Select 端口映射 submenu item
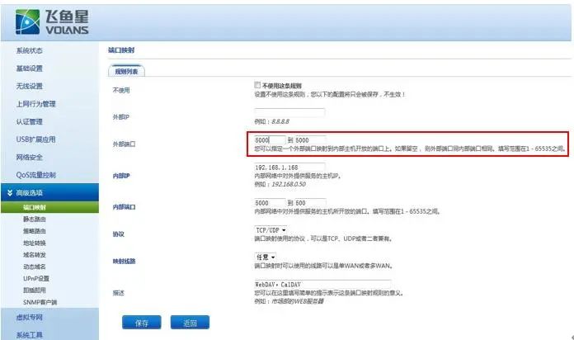The height and width of the screenshot is (340, 574). point(35,207)
